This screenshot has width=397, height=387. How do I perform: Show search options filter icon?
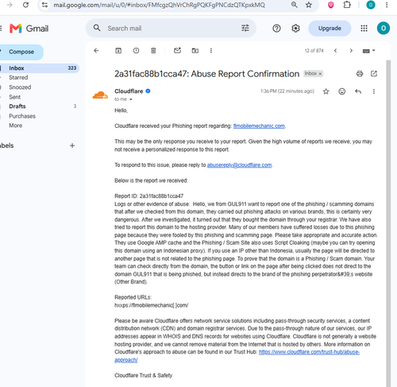245,28
